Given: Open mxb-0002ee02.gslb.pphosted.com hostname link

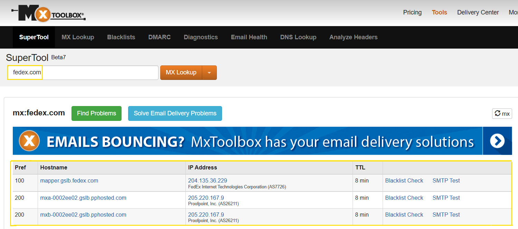Looking at the screenshot, I should point(83,215).
